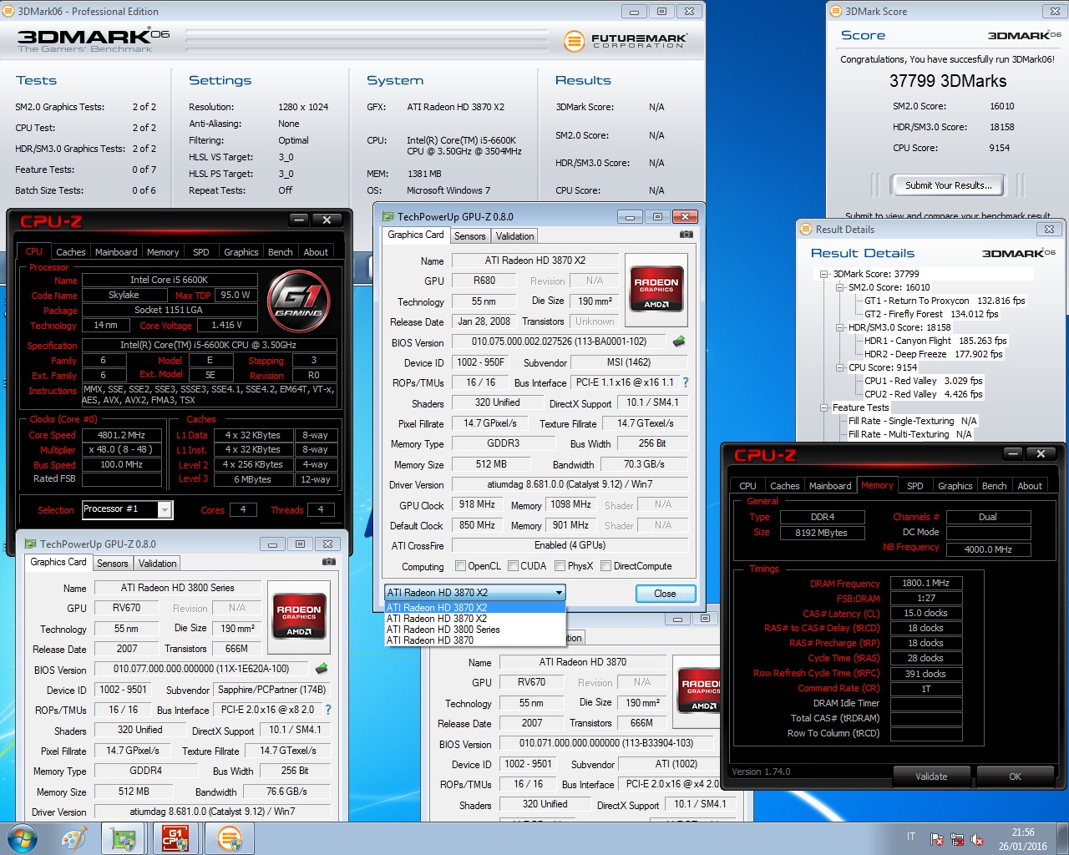Click the Close button in GPU-Z
The height and width of the screenshot is (855, 1069).
pyautogui.click(x=666, y=594)
